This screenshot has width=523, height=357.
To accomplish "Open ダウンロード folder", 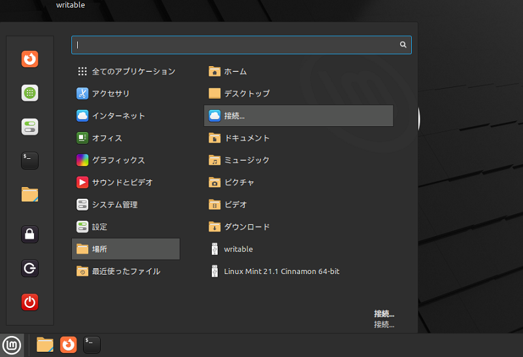I will pos(299,227).
